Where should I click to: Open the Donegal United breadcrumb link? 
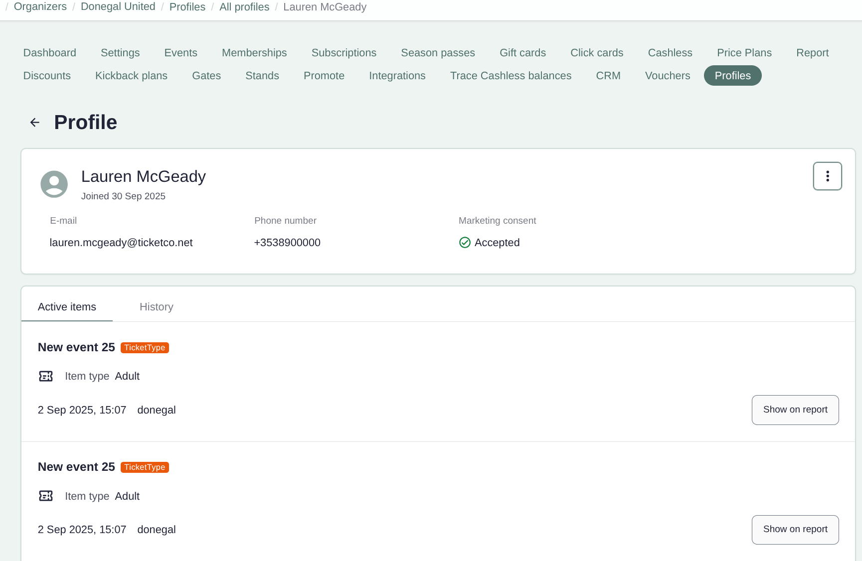click(118, 6)
